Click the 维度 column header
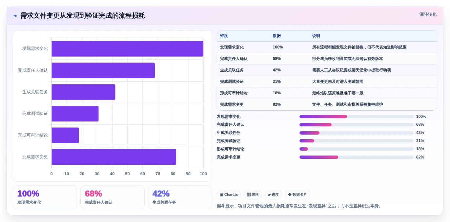The width and height of the screenshot is (450, 222). click(x=224, y=36)
